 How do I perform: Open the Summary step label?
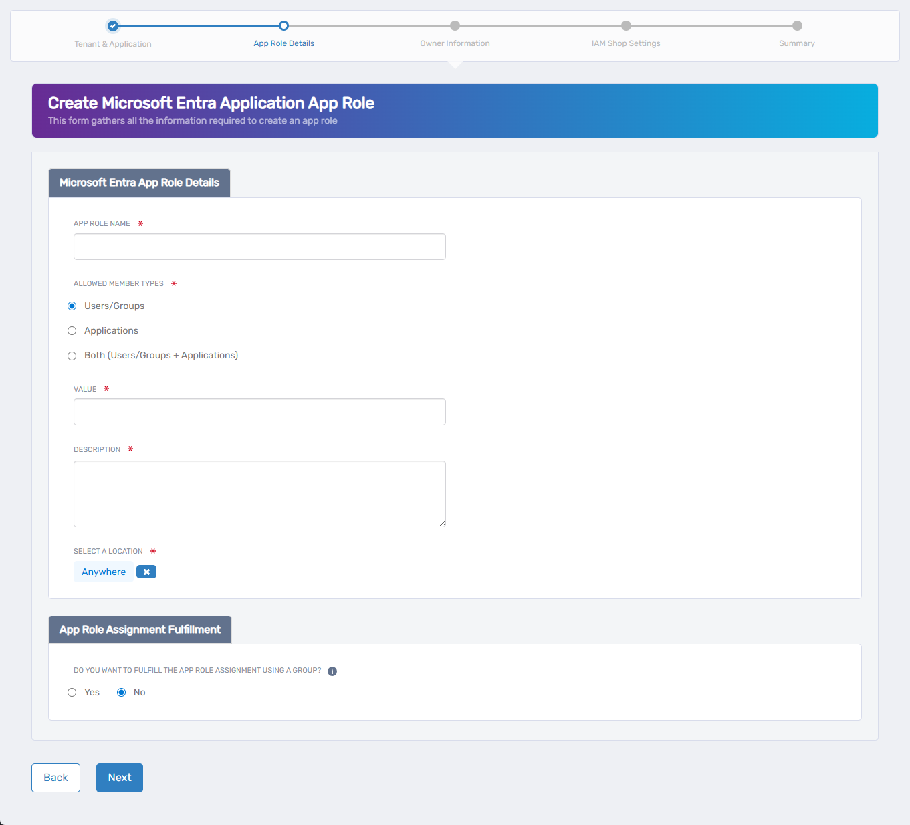(x=796, y=43)
